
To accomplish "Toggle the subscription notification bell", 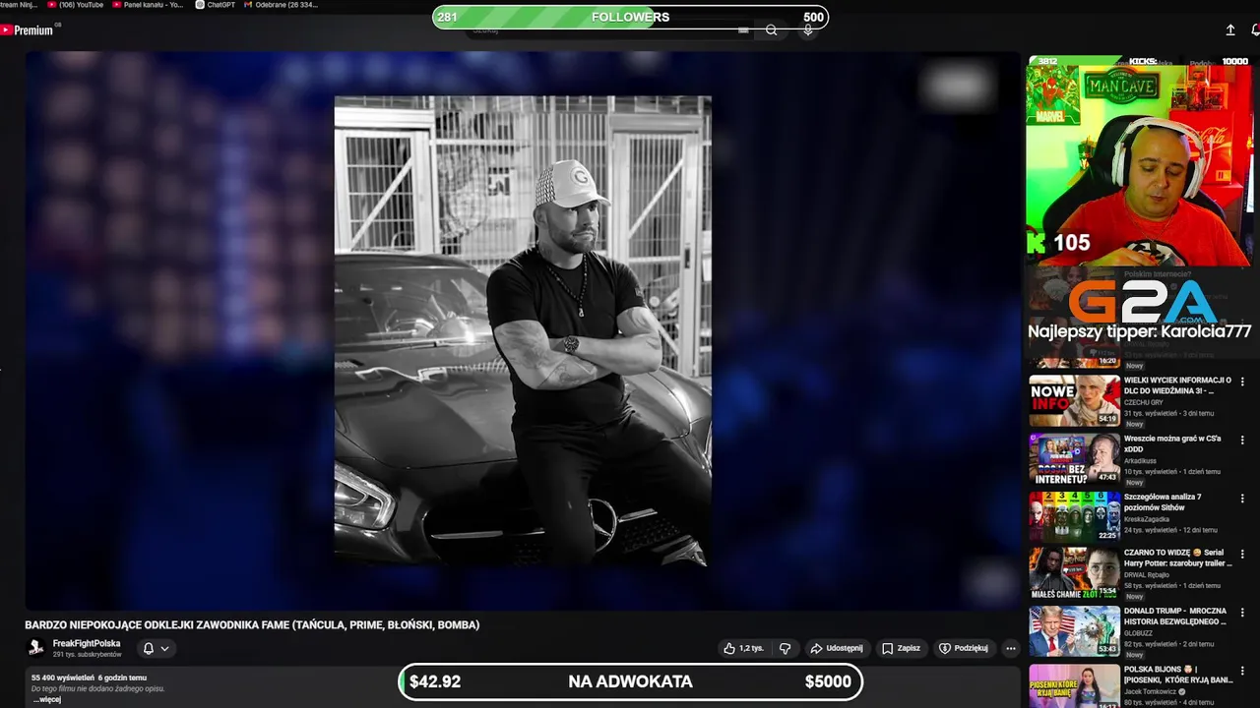I will 149,648.
